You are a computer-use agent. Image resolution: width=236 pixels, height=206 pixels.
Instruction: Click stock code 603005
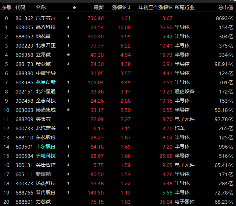click(24, 27)
